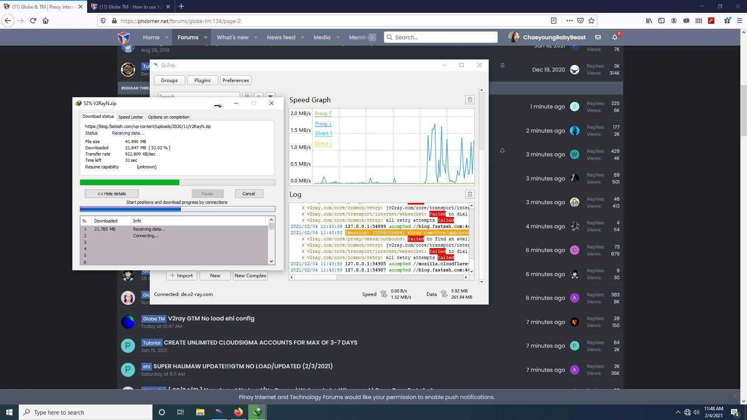This screenshot has width=747, height=420.
Task: Show more nav items past Members
Action: click(x=372, y=37)
